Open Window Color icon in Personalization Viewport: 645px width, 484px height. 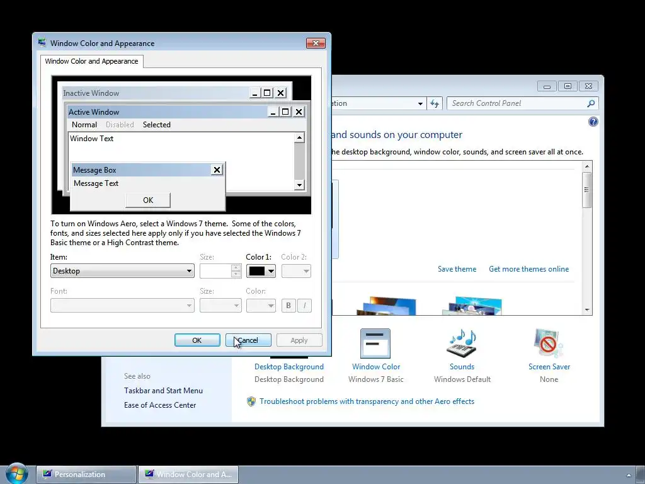coord(375,343)
